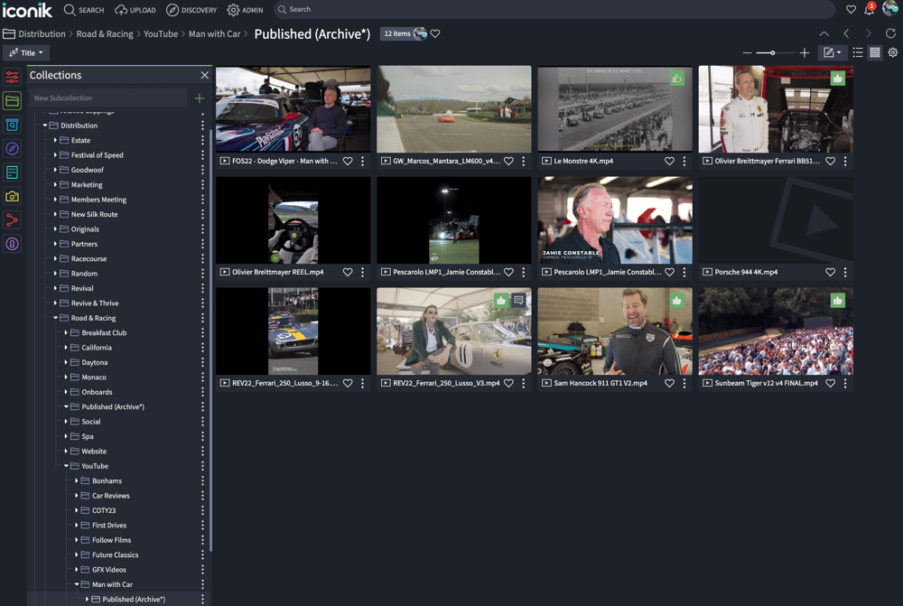Adjust the thumbnail size slider
This screenshot has width=903, height=606.
773,53
